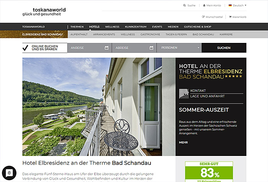
Task: Open the Warenkorb cart icon
Action: (x=230, y=17)
